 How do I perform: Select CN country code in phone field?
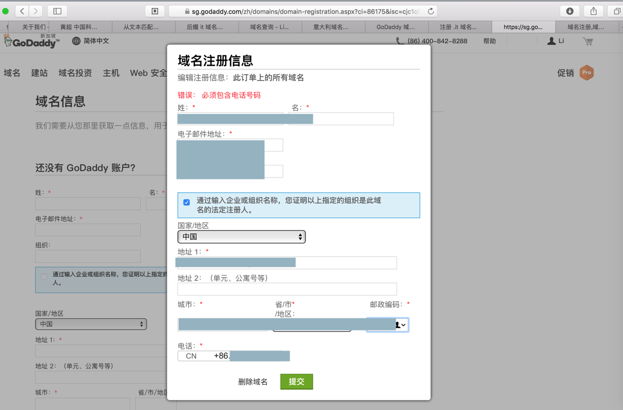pos(191,356)
